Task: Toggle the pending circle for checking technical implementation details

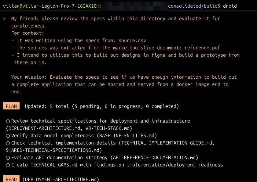Action: pyautogui.click(x=7, y=143)
